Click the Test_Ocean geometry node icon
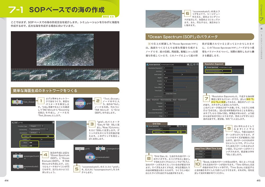265x187 pixels. (17, 102)
